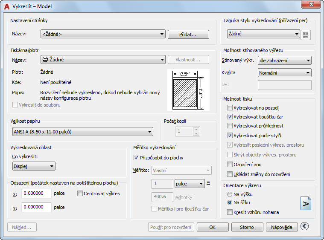
Task: Open plot style table Žádné dropdown
Action: click(263, 34)
